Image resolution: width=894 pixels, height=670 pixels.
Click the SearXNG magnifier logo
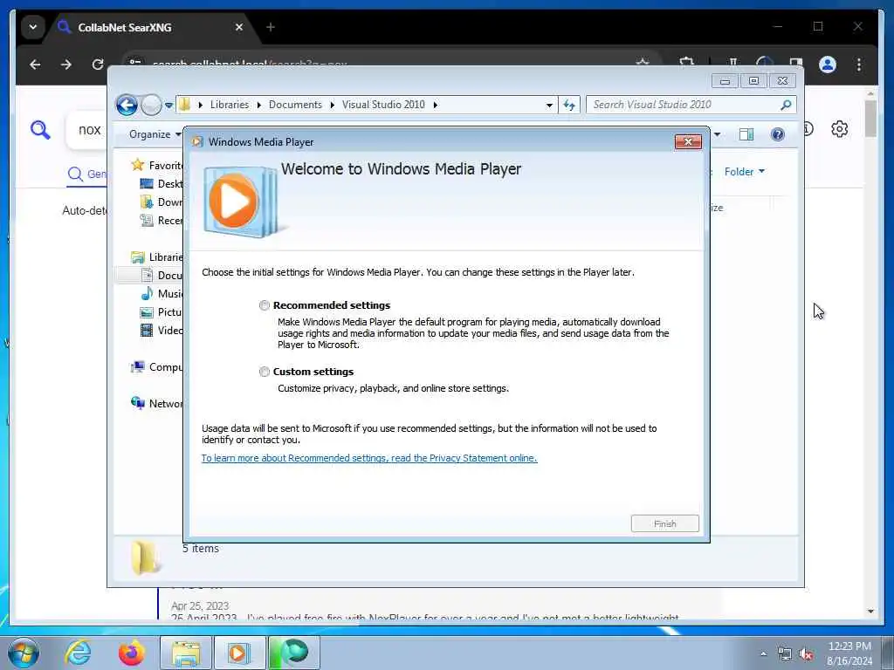click(40, 130)
